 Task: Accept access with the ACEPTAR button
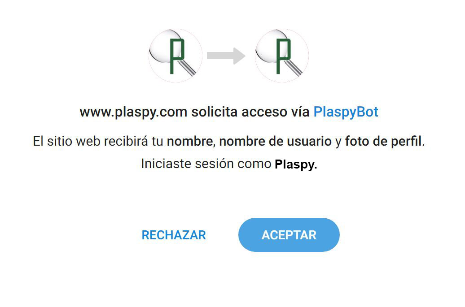click(x=289, y=235)
